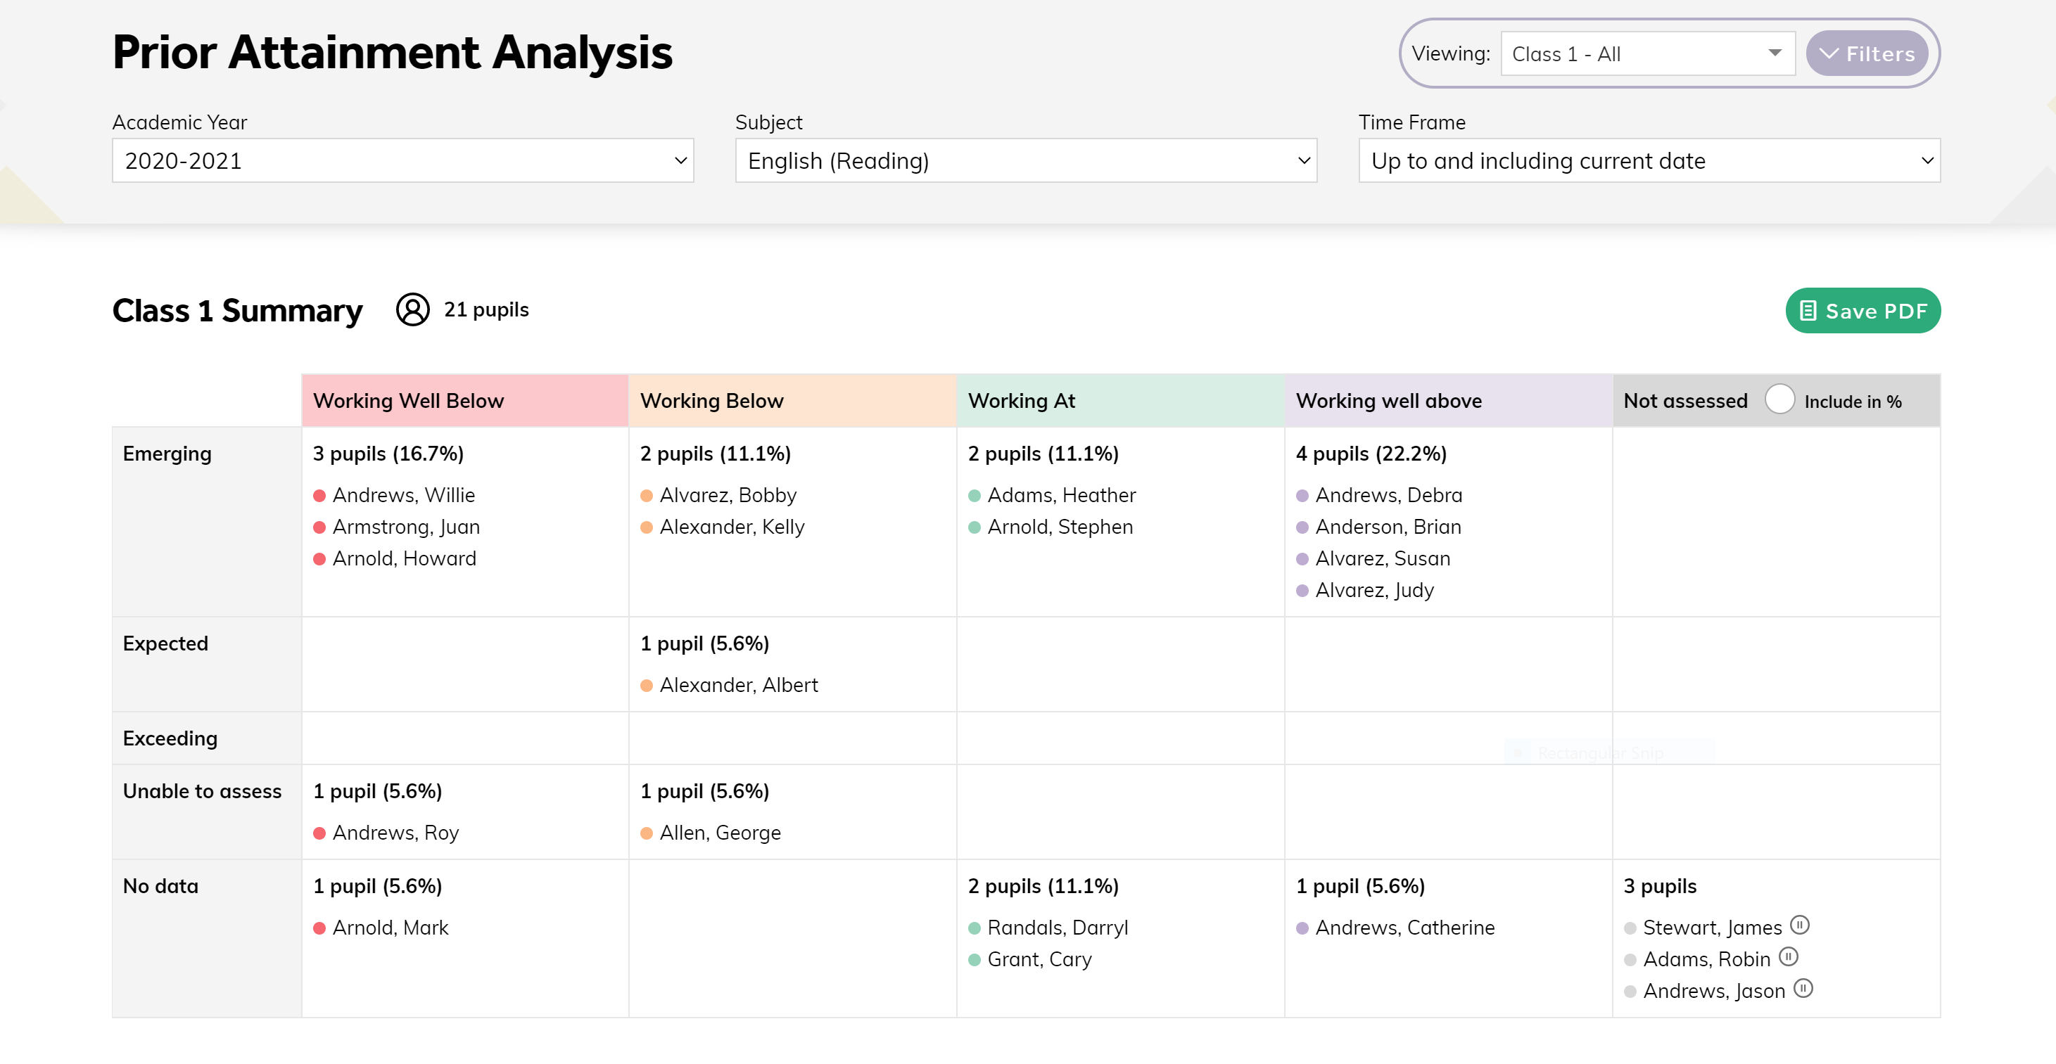Click the info icon next to Adams, Robin
Image resolution: width=2056 pixels, height=1064 pixels.
click(x=1789, y=956)
